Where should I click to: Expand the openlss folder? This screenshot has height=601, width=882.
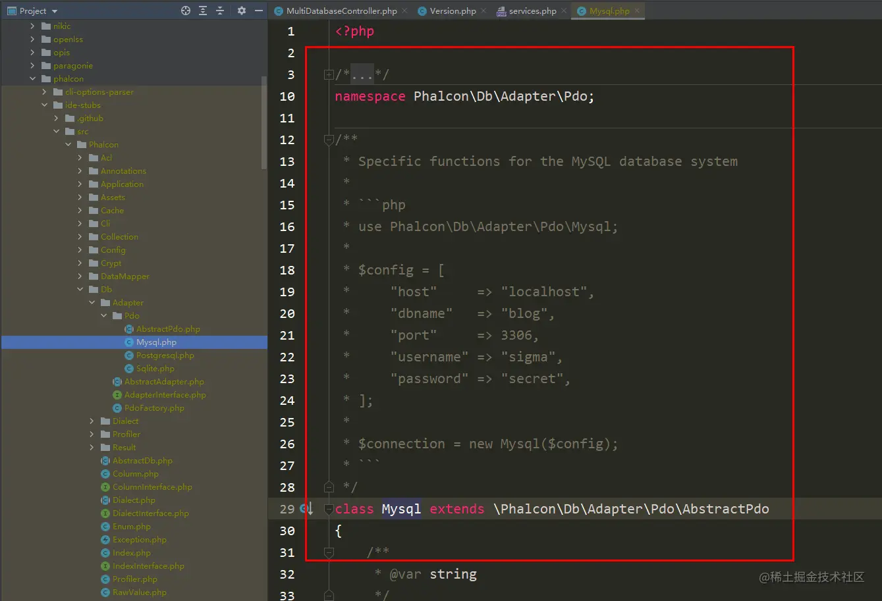[x=32, y=39]
